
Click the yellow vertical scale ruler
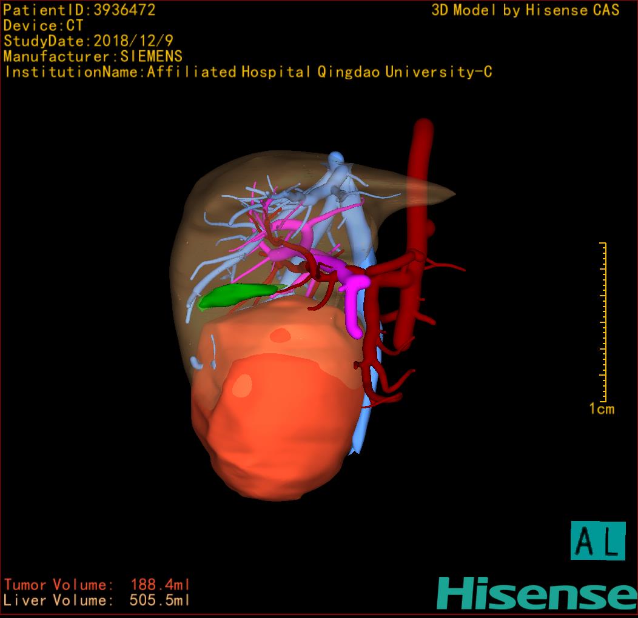(604, 321)
